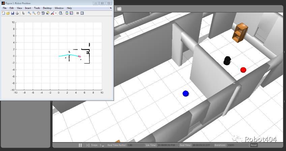
Task: Click the Link Plot icon
Action: click(61, 13)
